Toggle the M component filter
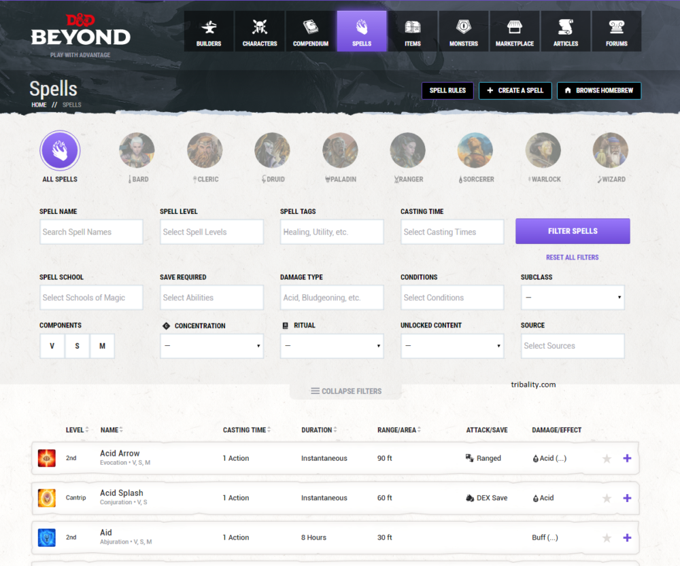 click(103, 346)
